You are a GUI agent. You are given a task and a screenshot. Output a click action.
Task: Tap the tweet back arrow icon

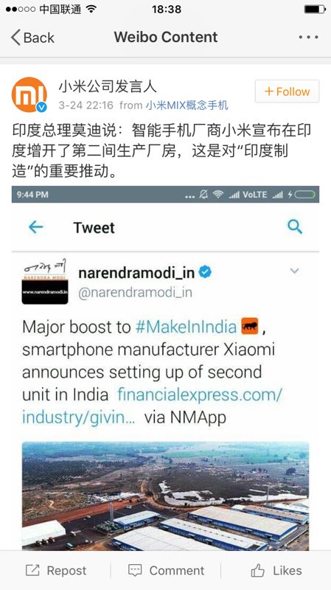tap(35, 227)
